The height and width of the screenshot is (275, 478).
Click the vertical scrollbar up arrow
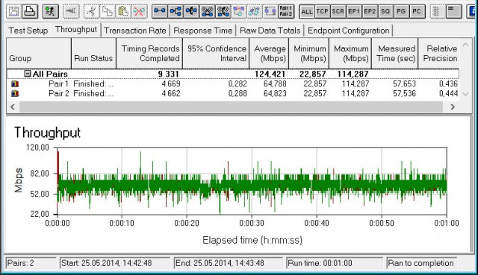tap(465, 45)
